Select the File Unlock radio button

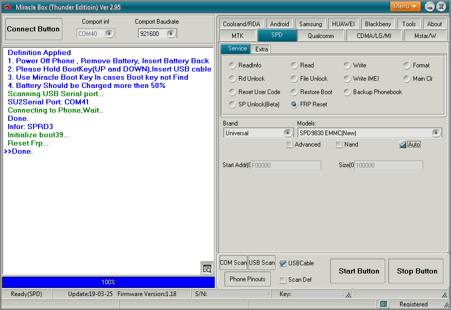(293, 79)
